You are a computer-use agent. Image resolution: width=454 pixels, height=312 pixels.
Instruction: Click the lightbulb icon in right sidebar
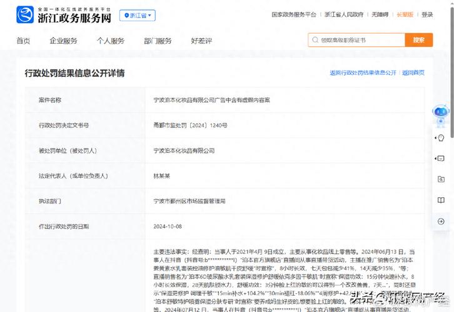(441, 138)
